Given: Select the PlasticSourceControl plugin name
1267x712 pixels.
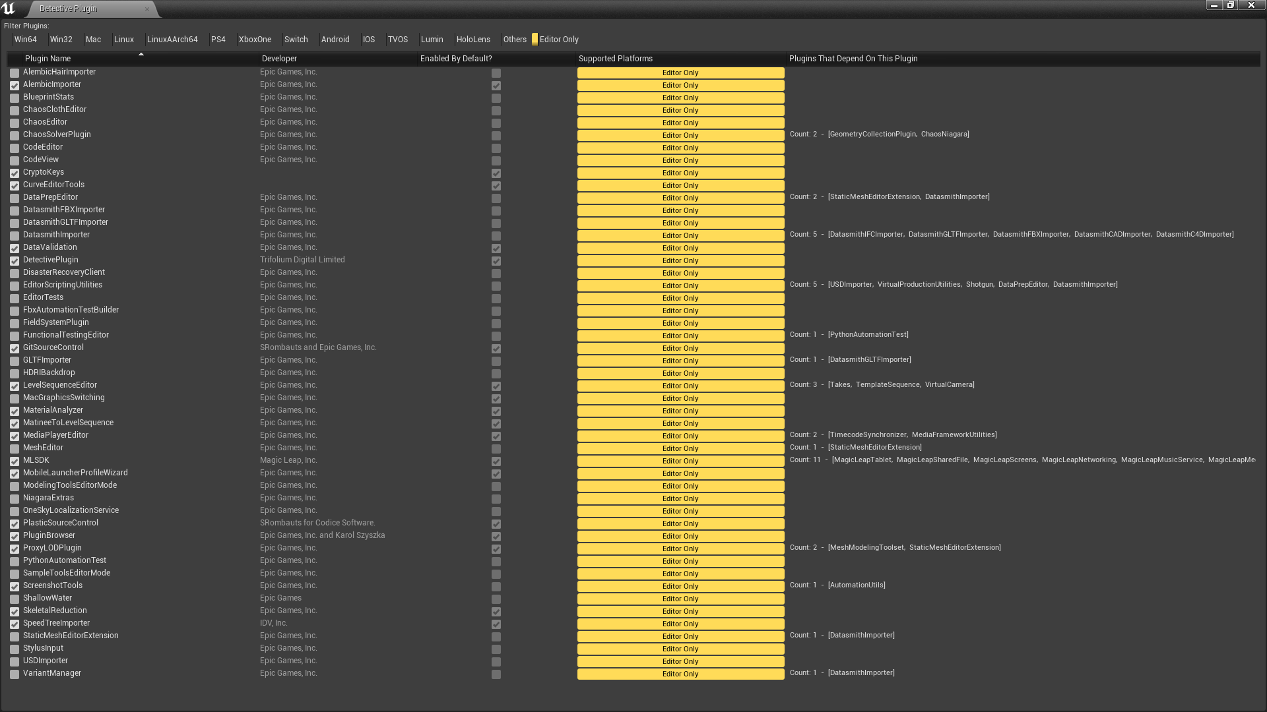Looking at the screenshot, I should 60,523.
